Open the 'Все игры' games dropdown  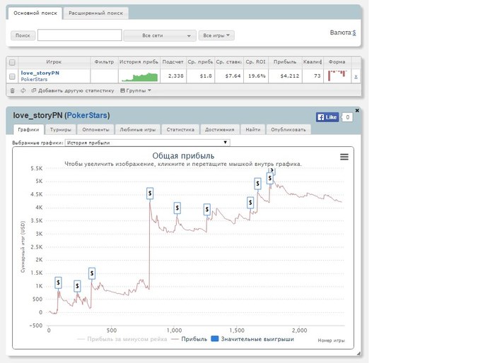tap(216, 35)
